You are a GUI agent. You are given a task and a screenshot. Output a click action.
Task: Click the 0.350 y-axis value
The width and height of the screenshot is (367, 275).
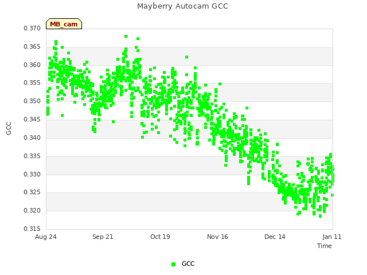pos(32,101)
